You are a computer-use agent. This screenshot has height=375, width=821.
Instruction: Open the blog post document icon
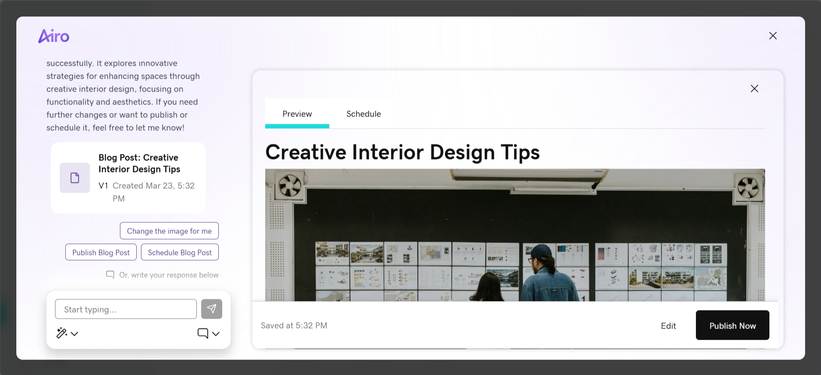pyautogui.click(x=75, y=178)
